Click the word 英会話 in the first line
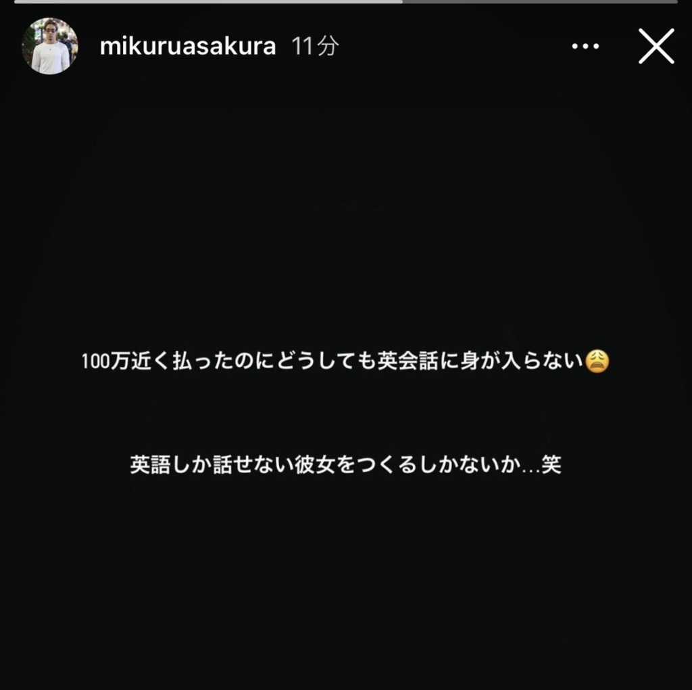 click(x=407, y=361)
